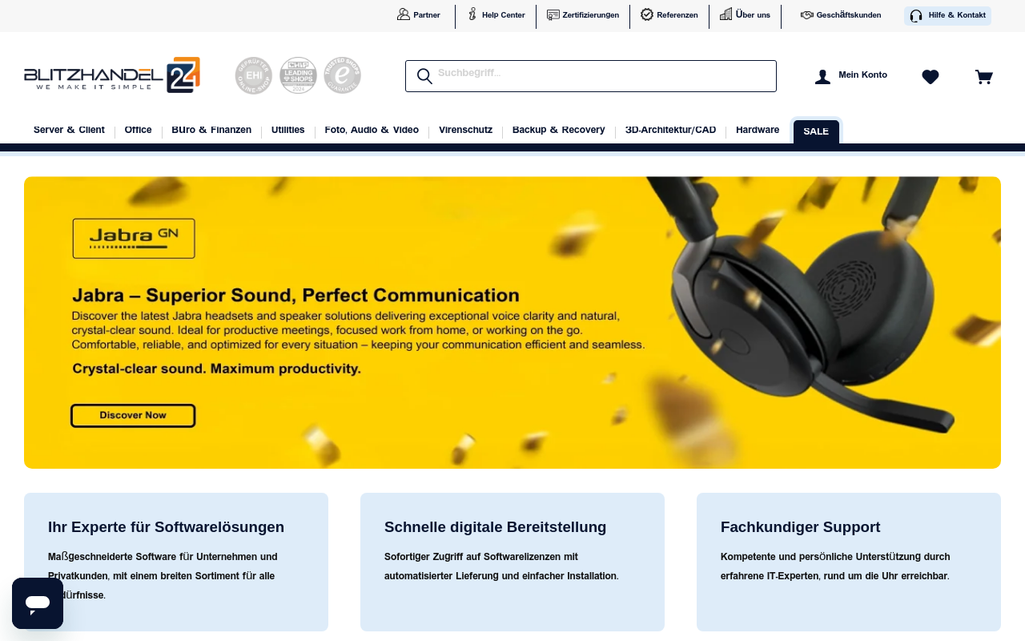The height and width of the screenshot is (641, 1025).
Task: Open the Backup & Recovery category
Action: [558, 130]
